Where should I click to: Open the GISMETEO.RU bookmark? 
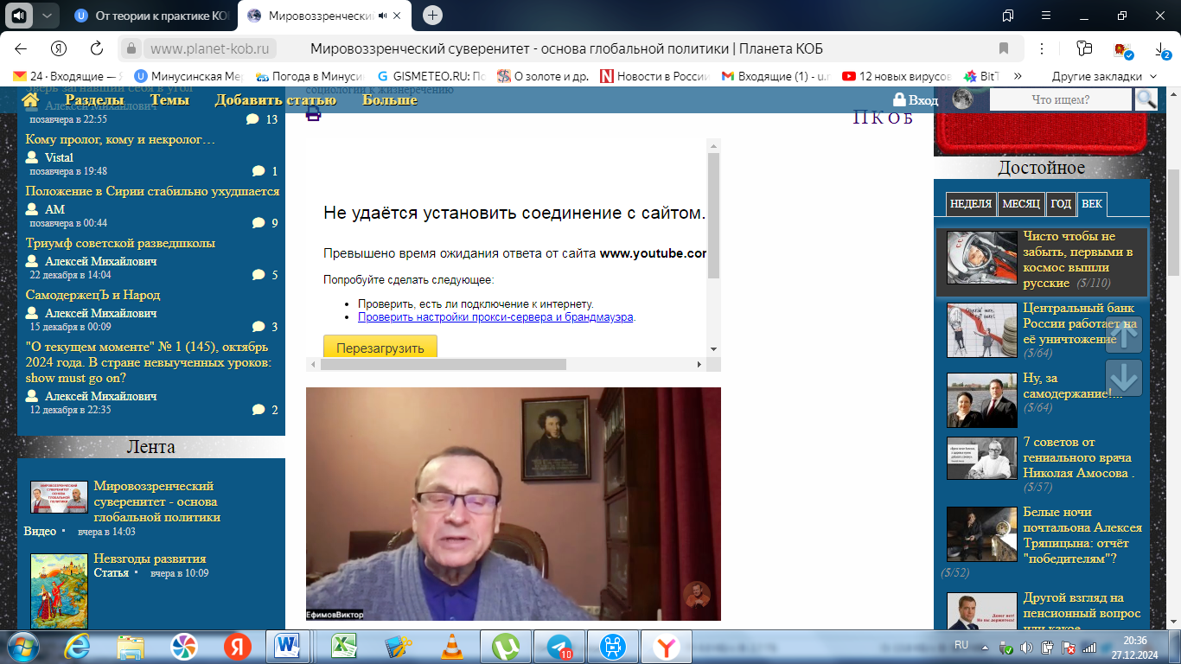pos(433,76)
